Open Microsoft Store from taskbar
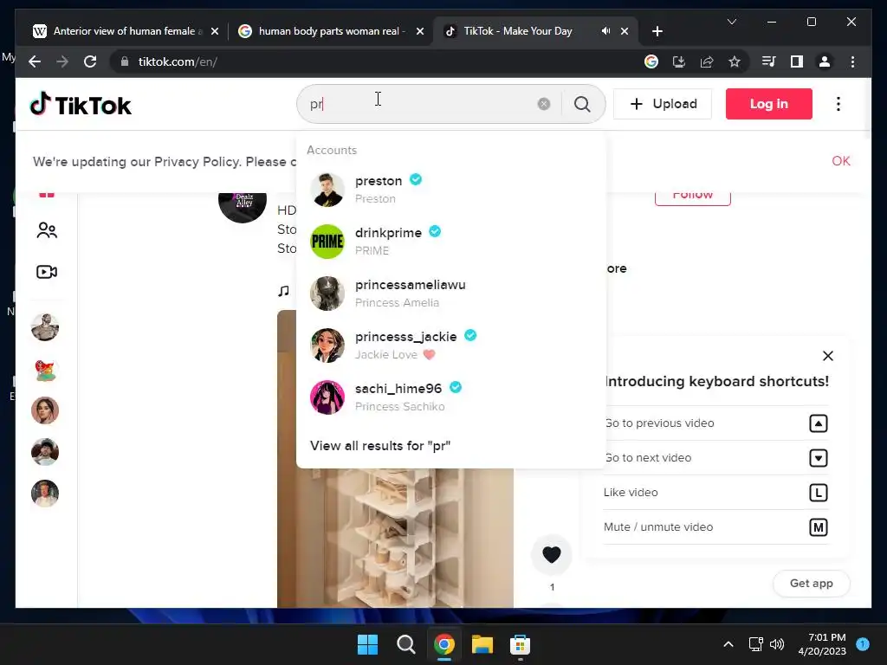887x665 pixels. [x=520, y=644]
